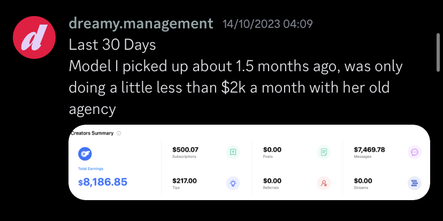
Task: Click the green Subscriptions icon
Action: tap(233, 152)
